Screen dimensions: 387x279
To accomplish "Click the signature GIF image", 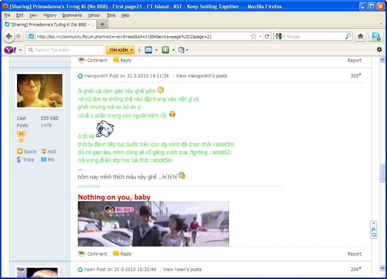I will (153, 224).
